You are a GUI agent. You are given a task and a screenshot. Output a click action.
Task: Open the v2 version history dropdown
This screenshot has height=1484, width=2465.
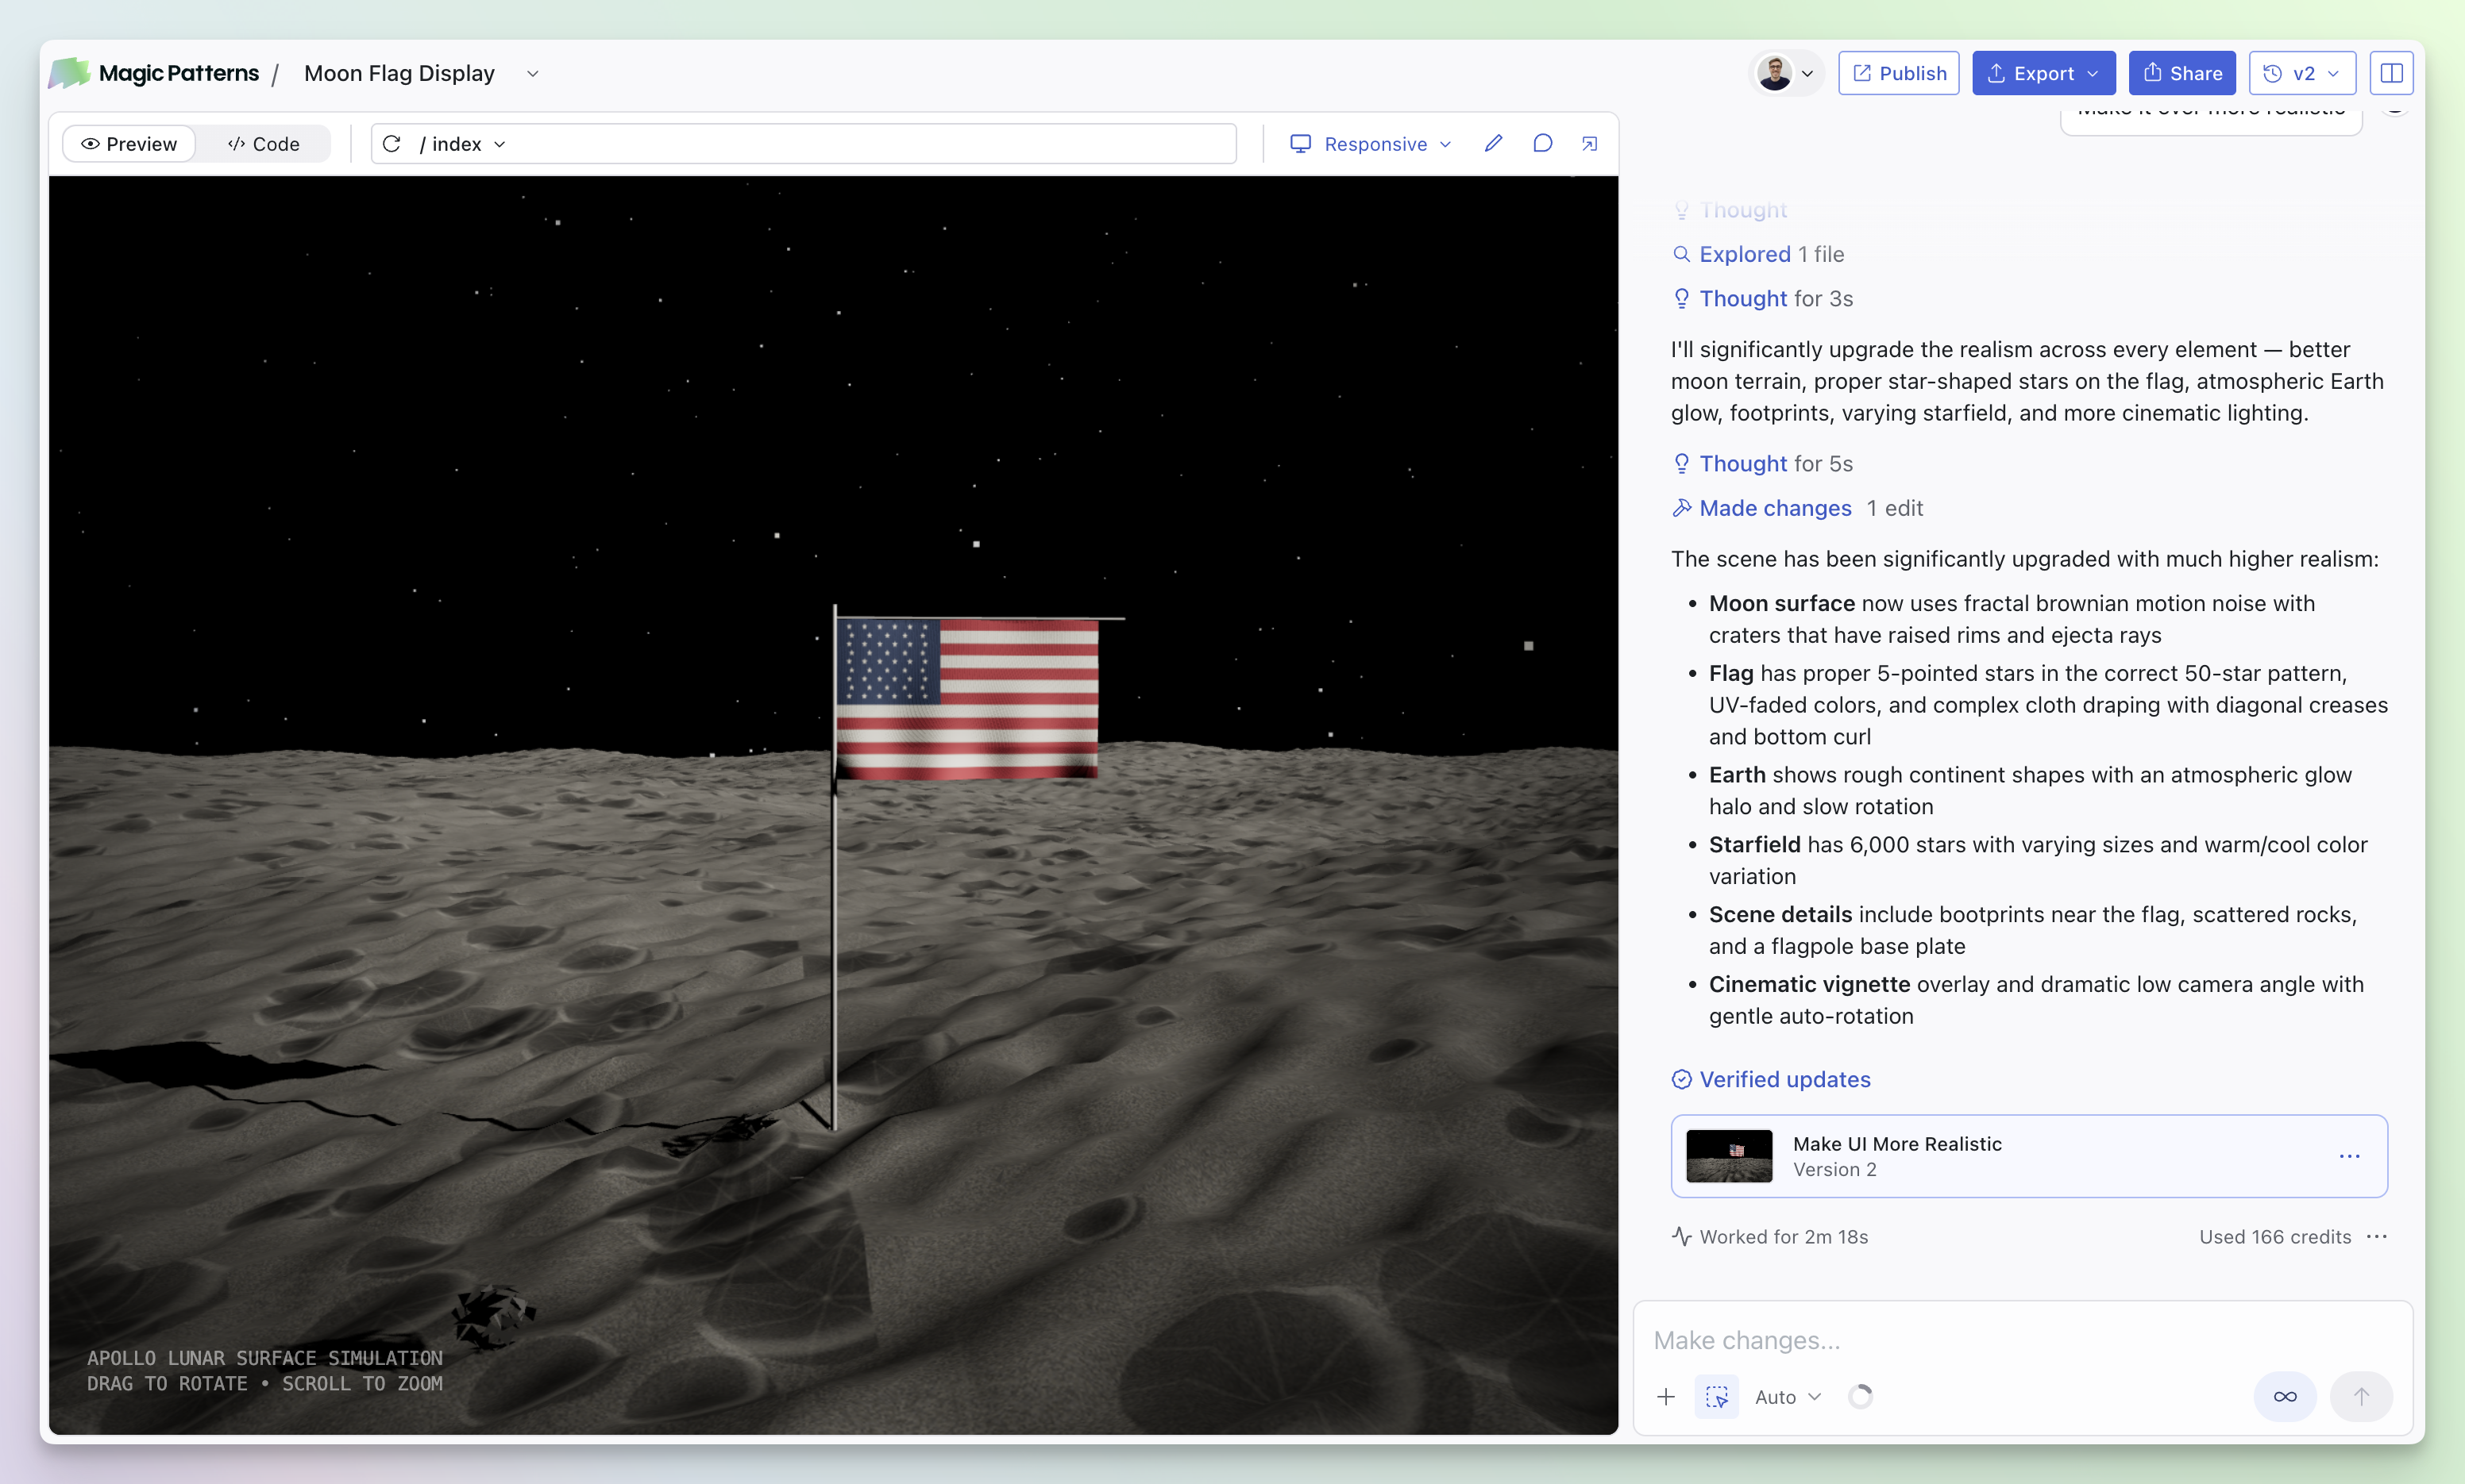(x=2302, y=73)
